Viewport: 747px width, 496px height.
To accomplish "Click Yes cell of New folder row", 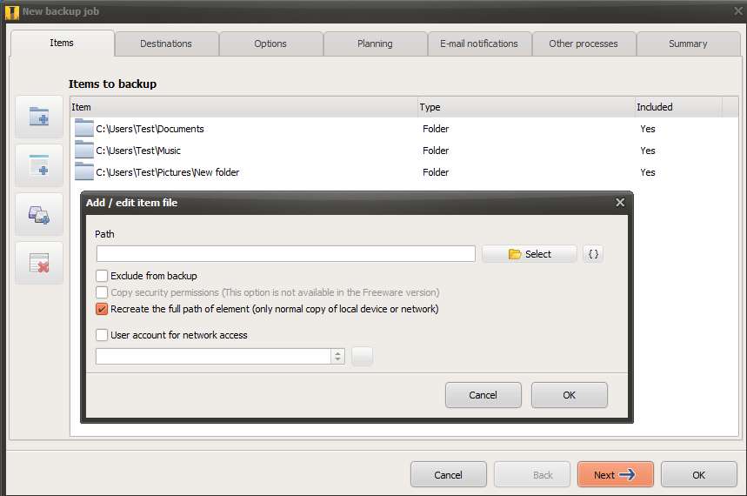I will coord(648,172).
